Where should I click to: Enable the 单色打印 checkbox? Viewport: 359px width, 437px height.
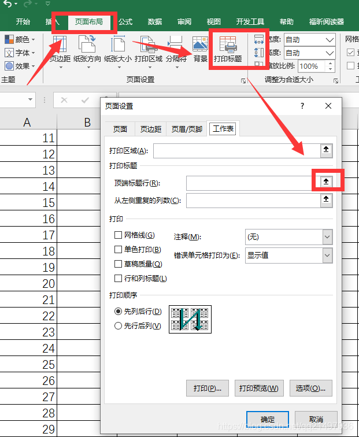[x=118, y=250]
